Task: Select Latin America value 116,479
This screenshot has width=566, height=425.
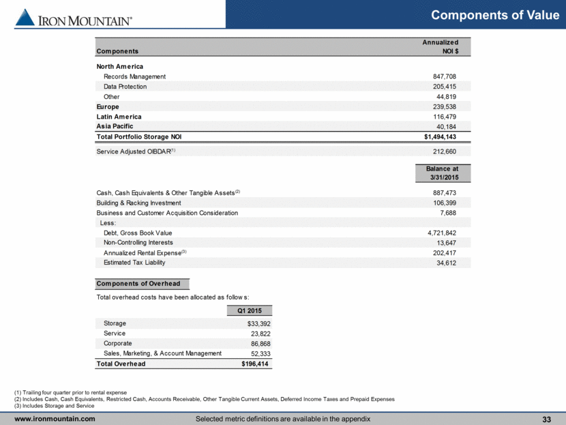Action: [445, 117]
